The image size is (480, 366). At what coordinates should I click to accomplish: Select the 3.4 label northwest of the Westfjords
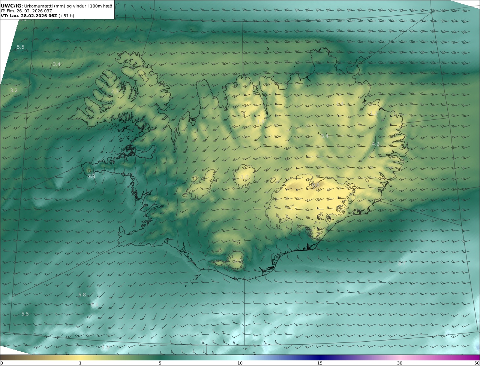(56, 64)
